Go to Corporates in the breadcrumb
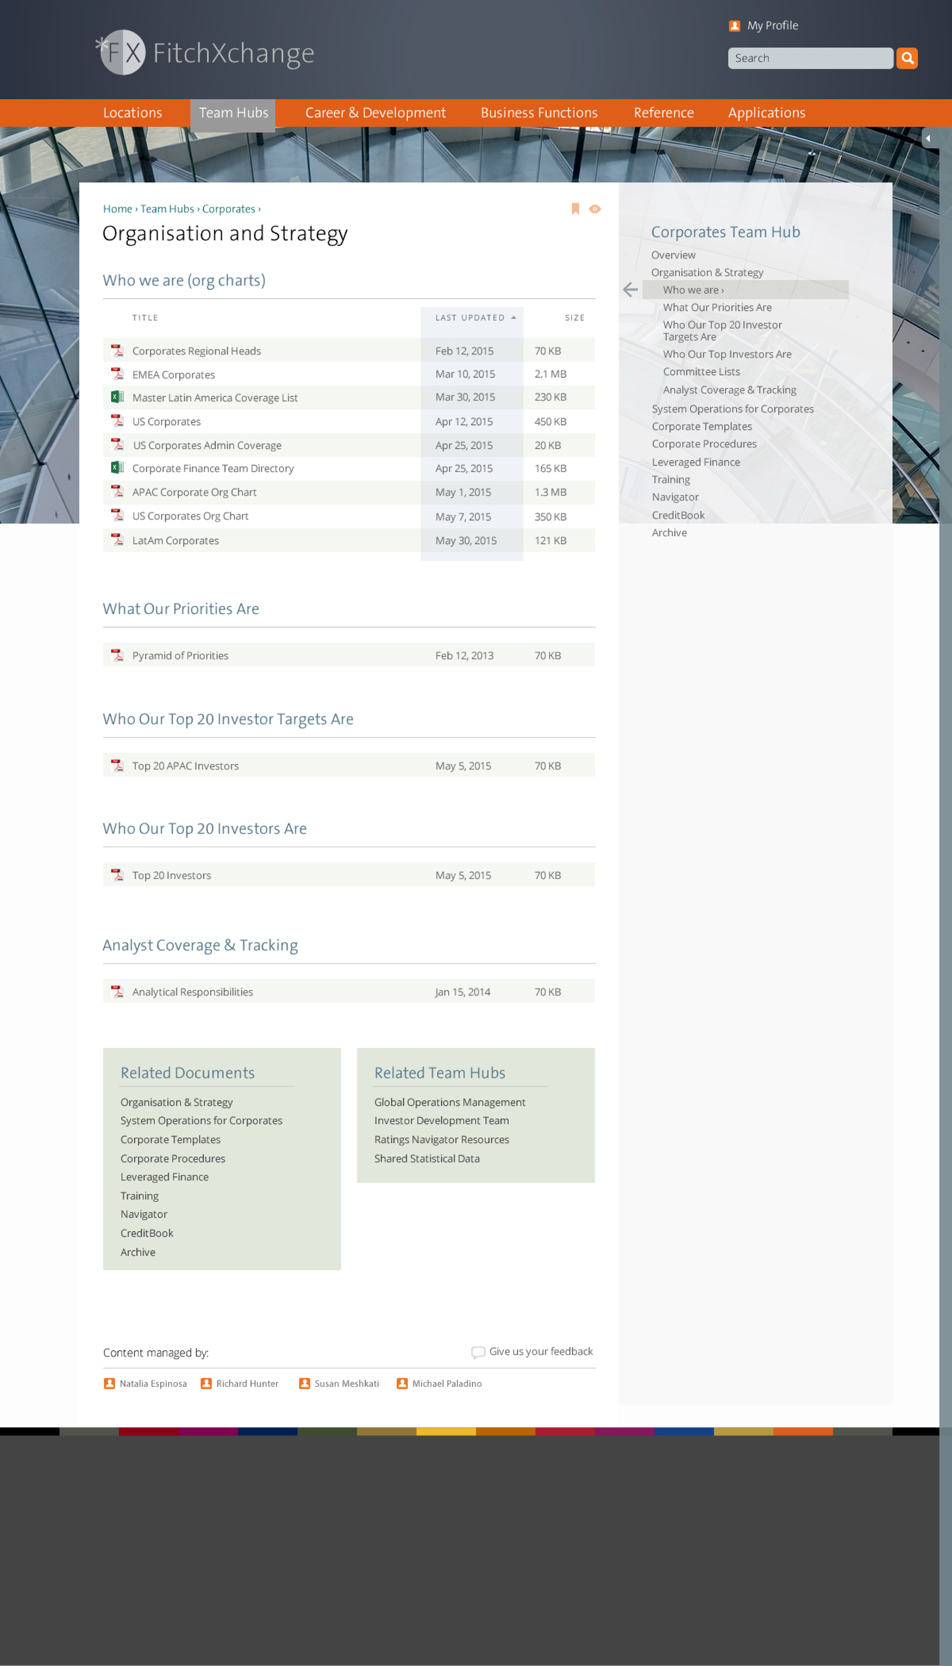Screen dimensions: 952x1666 coord(229,209)
